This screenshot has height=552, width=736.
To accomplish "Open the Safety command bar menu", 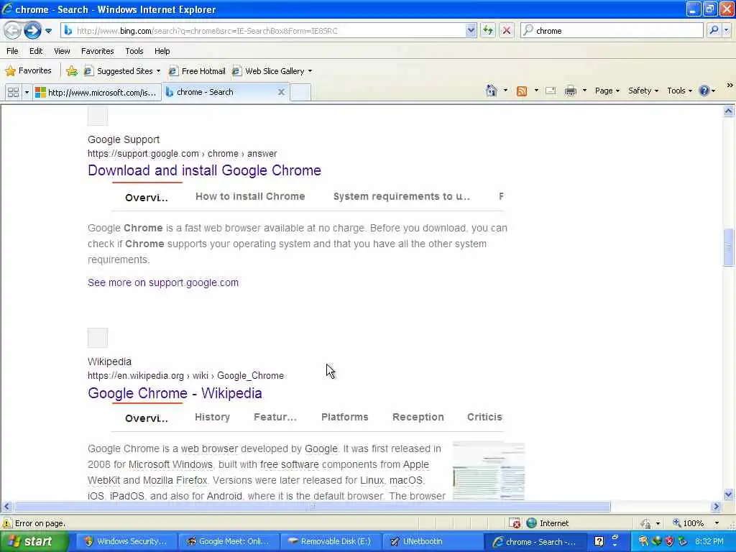I will click(643, 91).
